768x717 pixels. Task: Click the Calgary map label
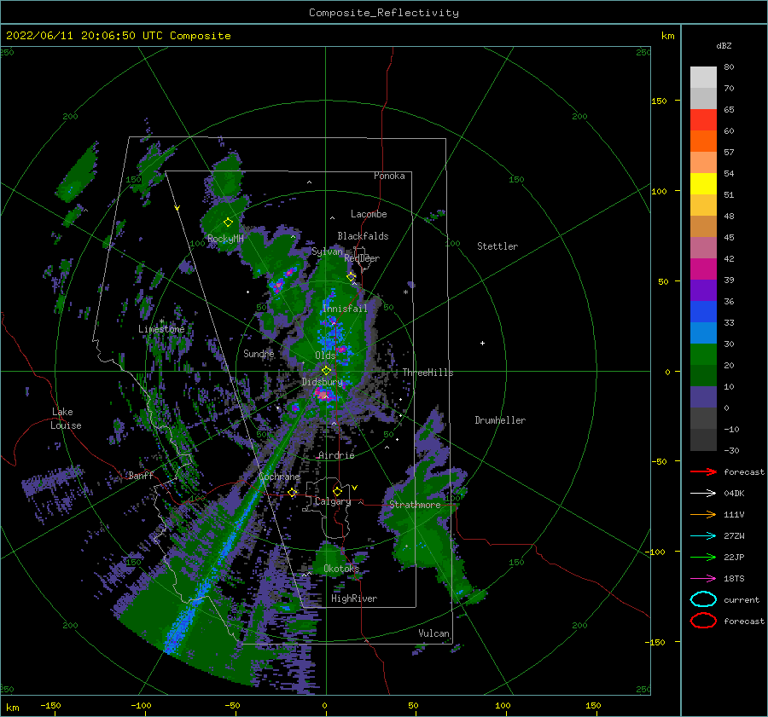[333, 501]
